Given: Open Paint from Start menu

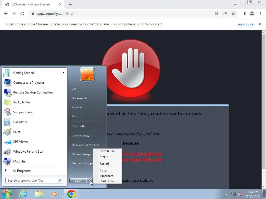Looking at the screenshot, I should (x=35, y=132).
